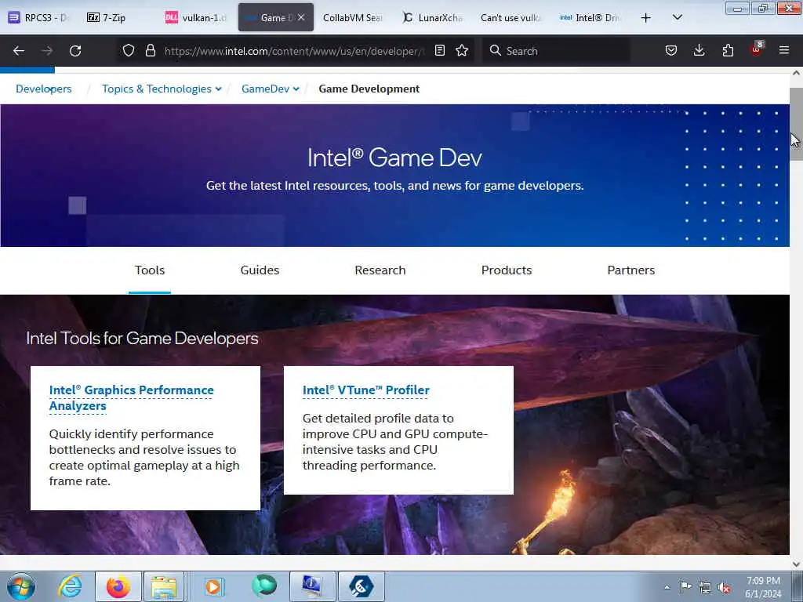This screenshot has width=803, height=602.
Task: Open the Developers breadcrumb link
Action: coord(44,89)
